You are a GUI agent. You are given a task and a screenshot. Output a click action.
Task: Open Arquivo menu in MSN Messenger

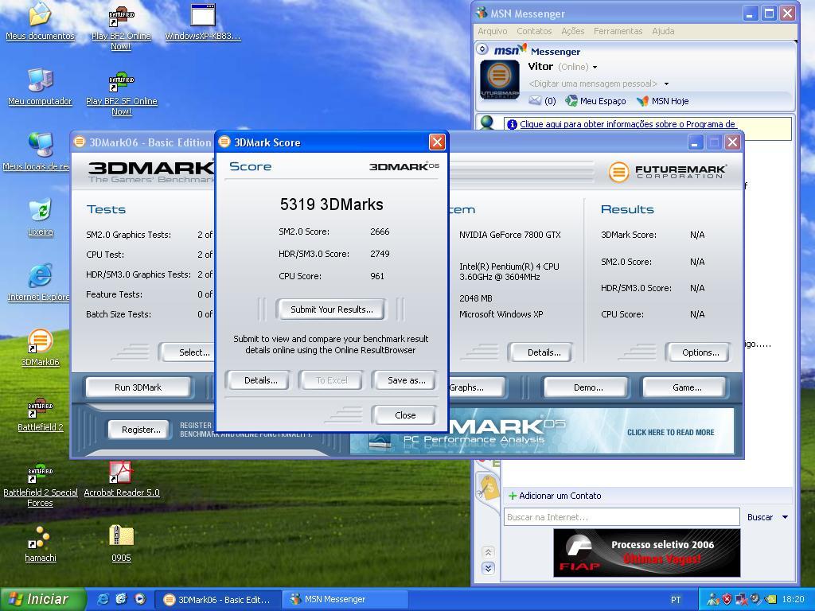[x=492, y=31]
